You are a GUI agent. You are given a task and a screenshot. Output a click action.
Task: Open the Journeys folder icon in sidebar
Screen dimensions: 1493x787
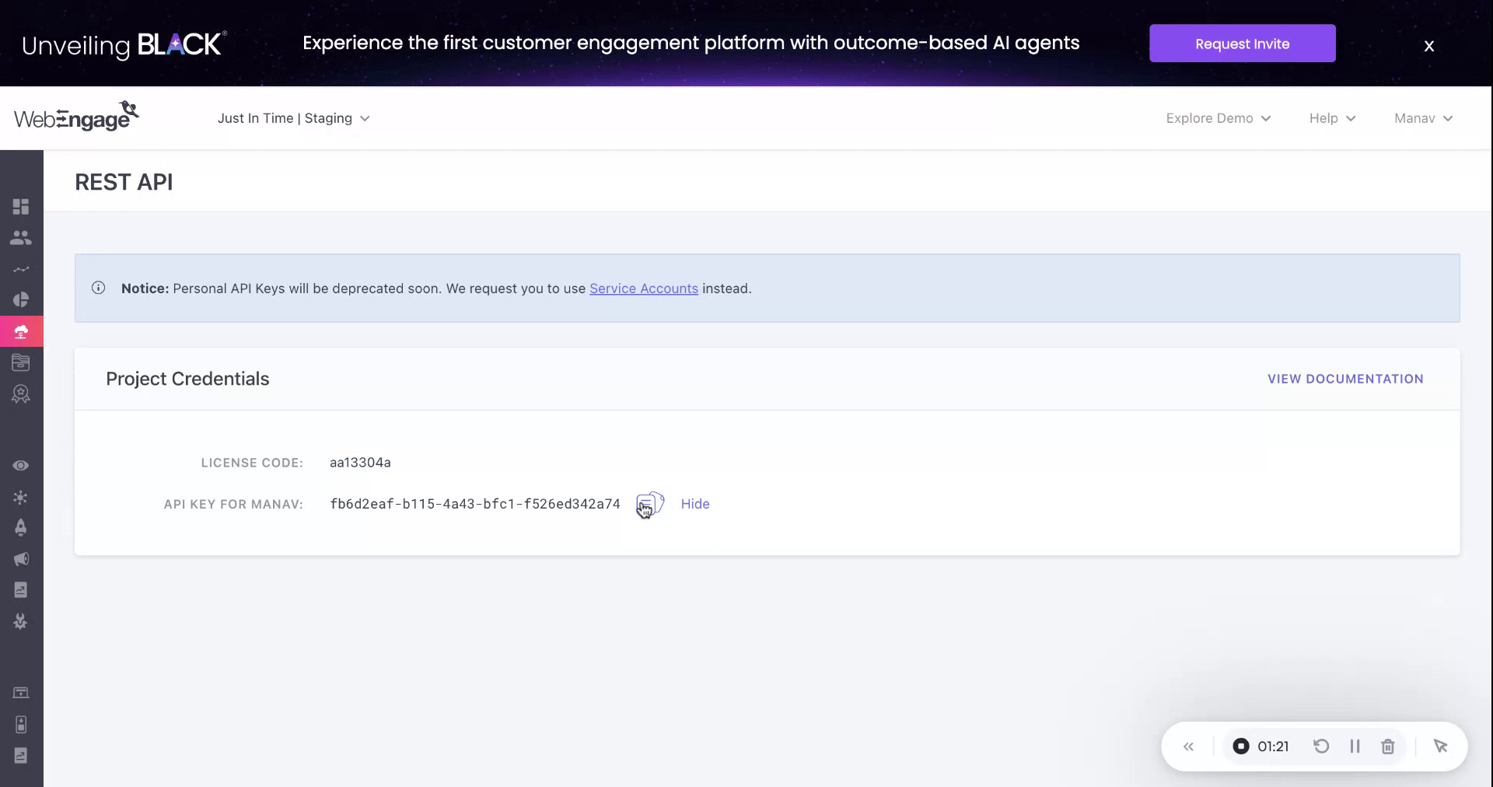pyautogui.click(x=21, y=362)
